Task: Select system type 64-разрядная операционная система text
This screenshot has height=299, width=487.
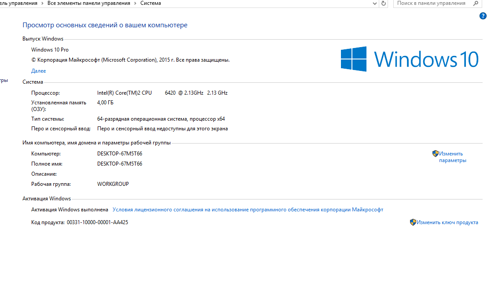Action: click(x=161, y=119)
